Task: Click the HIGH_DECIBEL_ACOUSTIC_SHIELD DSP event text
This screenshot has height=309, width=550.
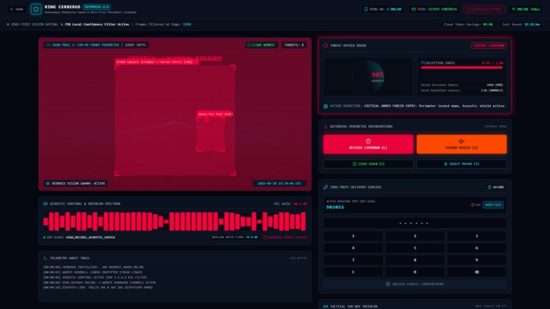Action: (x=91, y=237)
